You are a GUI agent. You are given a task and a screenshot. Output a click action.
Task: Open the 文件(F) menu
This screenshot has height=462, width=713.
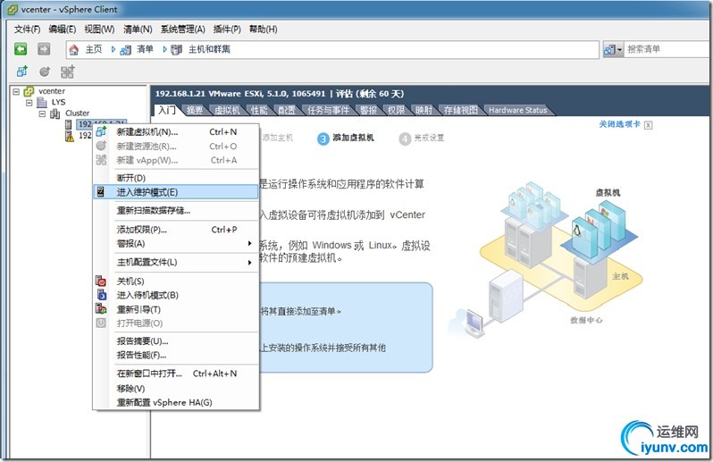click(28, 29)
